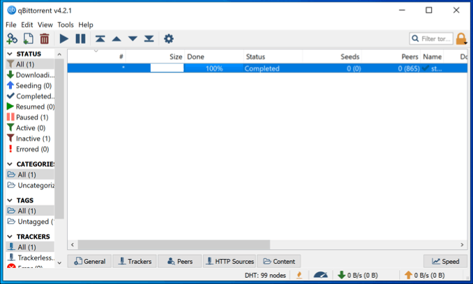Open the Help menu
This screenshot has width=473, height=284.
[x=86, y=25]
